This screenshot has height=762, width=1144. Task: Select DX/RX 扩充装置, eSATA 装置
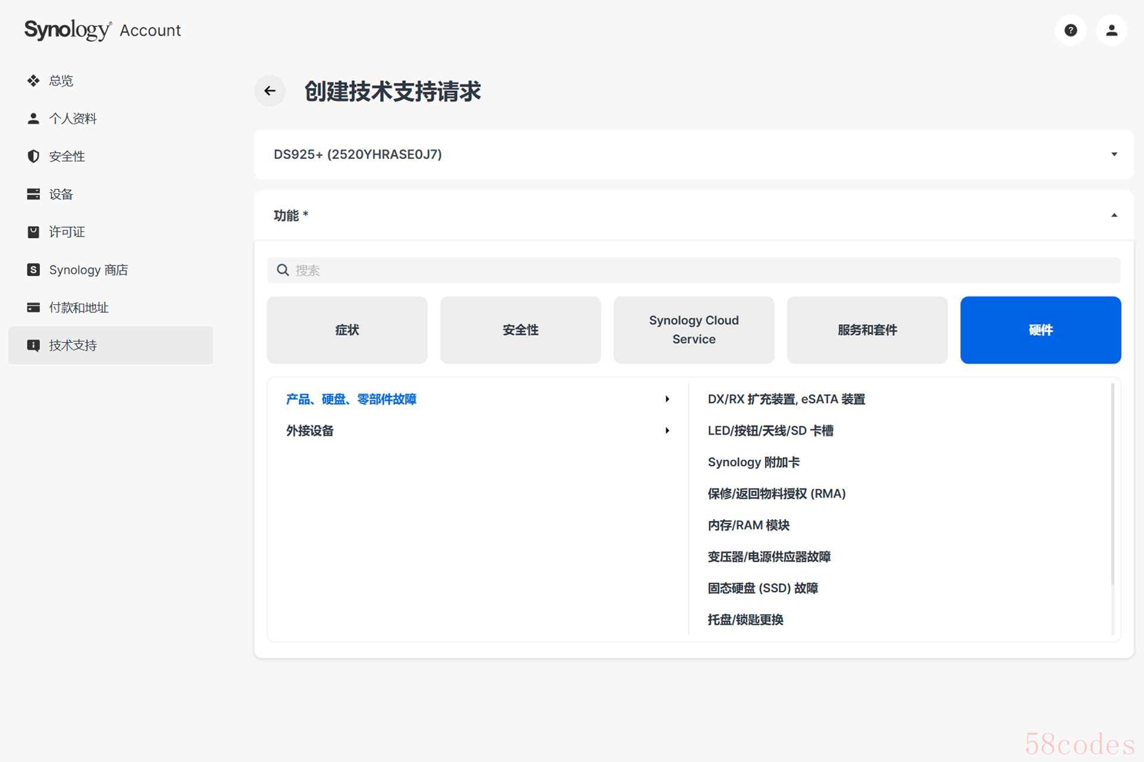point(786,399)
